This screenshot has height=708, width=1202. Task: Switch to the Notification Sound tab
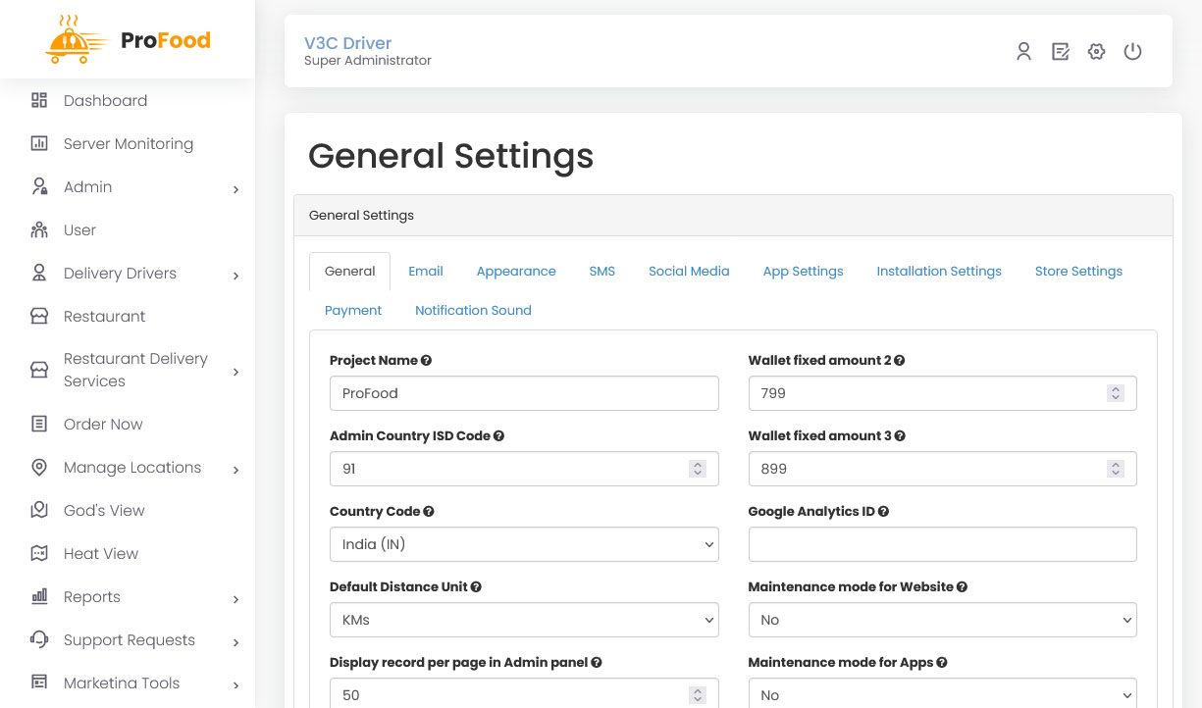coord(473,311)
